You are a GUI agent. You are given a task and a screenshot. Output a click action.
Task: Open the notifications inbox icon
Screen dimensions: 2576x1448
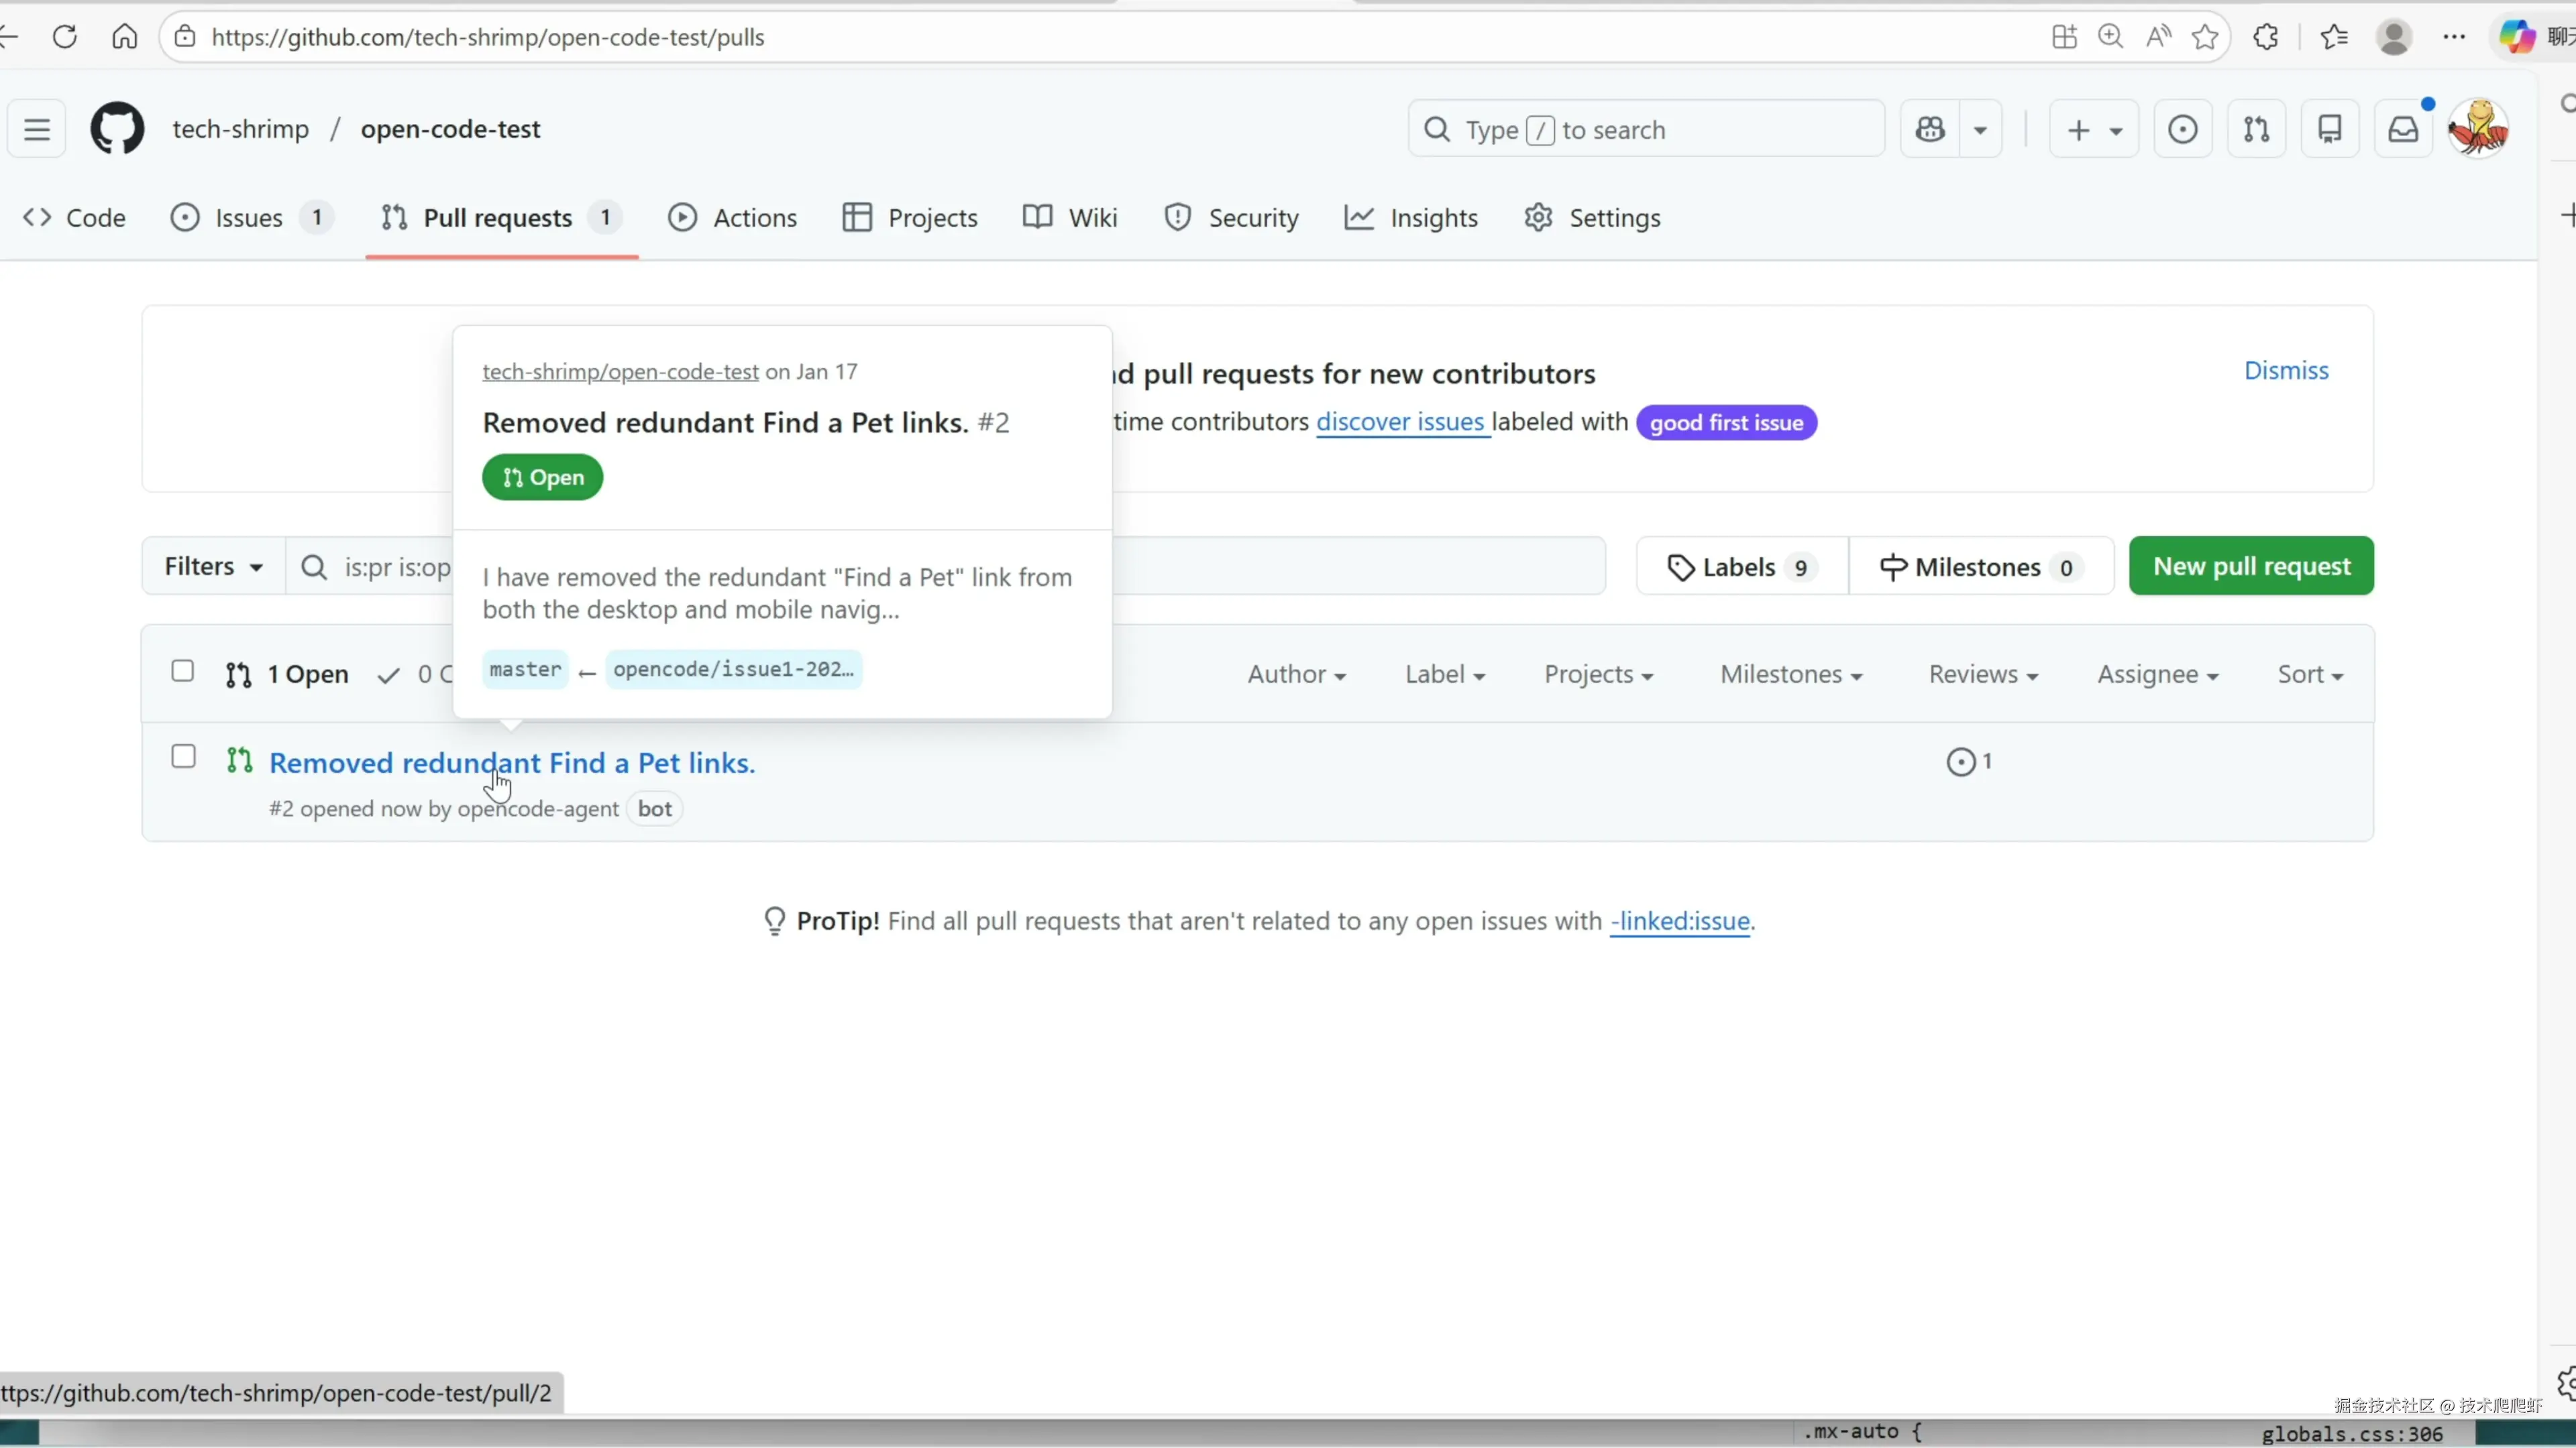pyautogui.click(x=2403, y=129)
